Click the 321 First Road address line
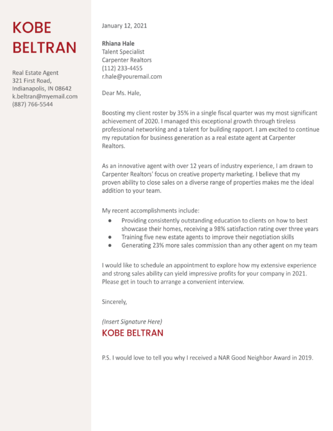The height and width of the screenshot is (431, 333). tap(32, 81)
